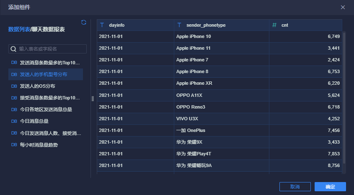Click the 聊天数据报表 breadcrumb text
The width and height of the screenshot is (354, 195).
[48, 29]
